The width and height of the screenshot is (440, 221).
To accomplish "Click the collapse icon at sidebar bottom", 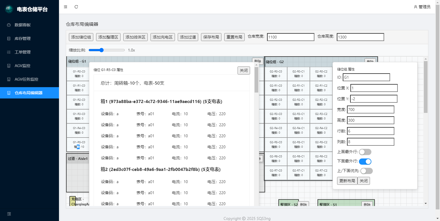I will [9, 214].
